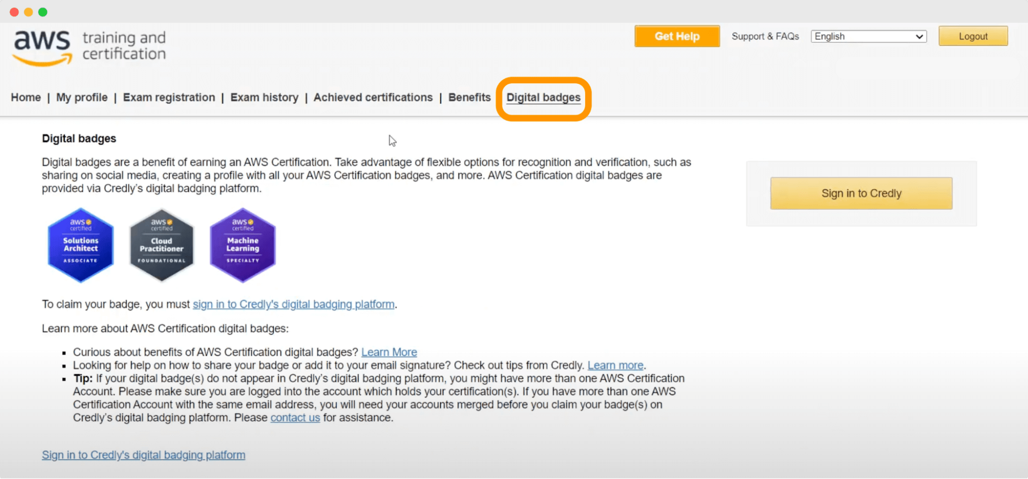Go to the Home tab

26,97
